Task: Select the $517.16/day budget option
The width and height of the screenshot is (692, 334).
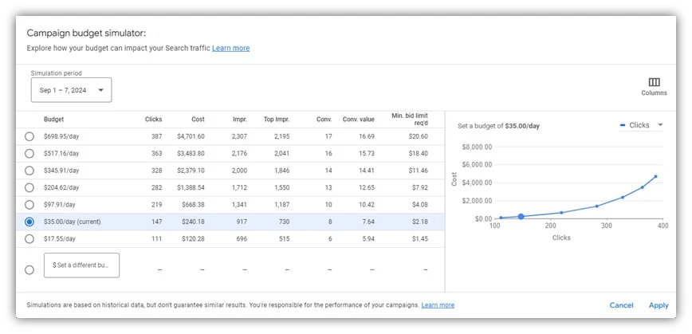Action: click(x=29, y=153)
